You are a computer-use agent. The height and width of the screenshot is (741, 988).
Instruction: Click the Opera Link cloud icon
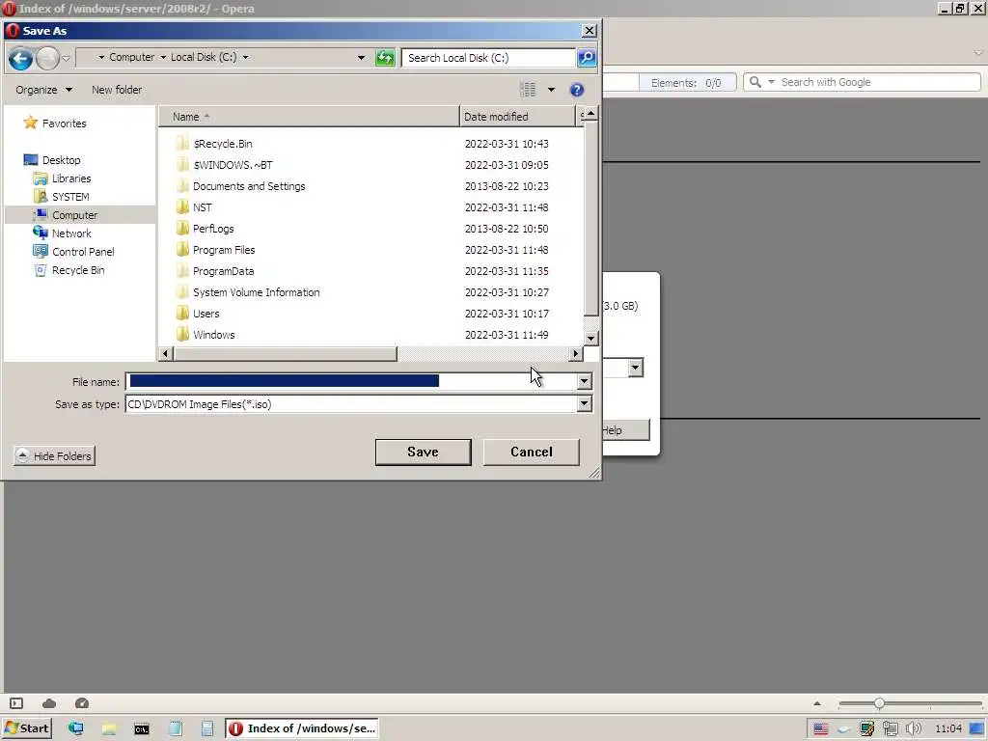coord(49,703)
